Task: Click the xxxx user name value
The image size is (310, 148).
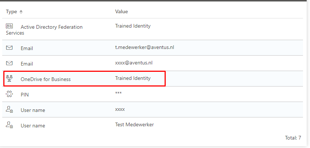Action: [120, 109]
